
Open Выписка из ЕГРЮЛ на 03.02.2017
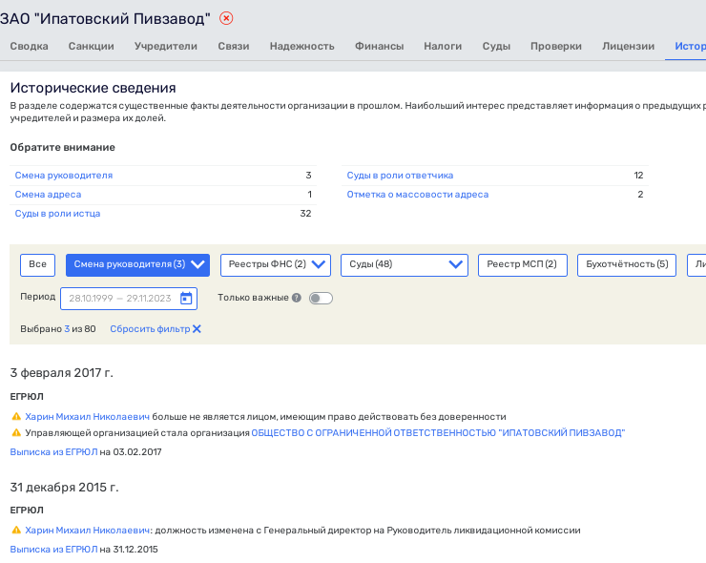click(x=53, y=451)
